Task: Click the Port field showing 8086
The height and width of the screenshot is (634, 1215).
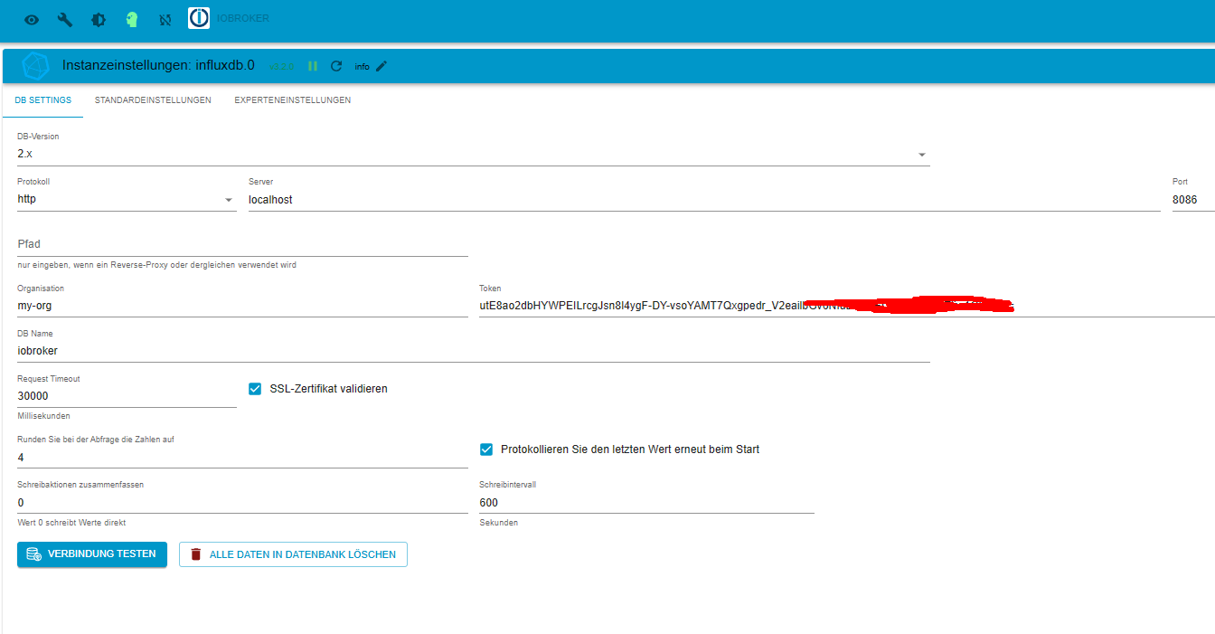Action: [x=1193, y=200]
